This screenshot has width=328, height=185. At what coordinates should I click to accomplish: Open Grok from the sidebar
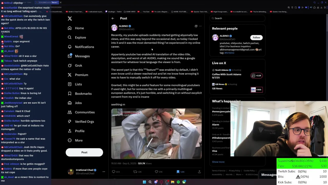coord(75,66)
